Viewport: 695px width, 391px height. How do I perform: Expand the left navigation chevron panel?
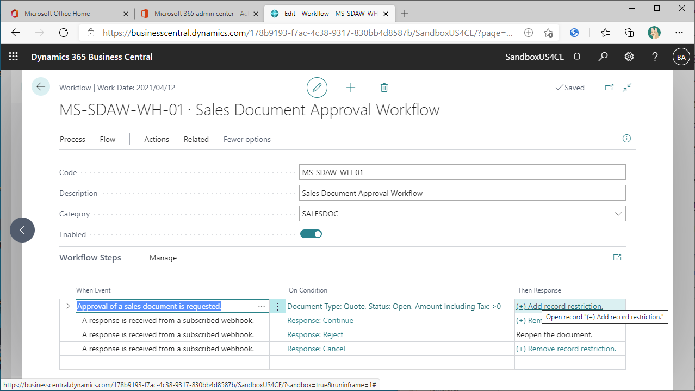(x=22, y=230)
